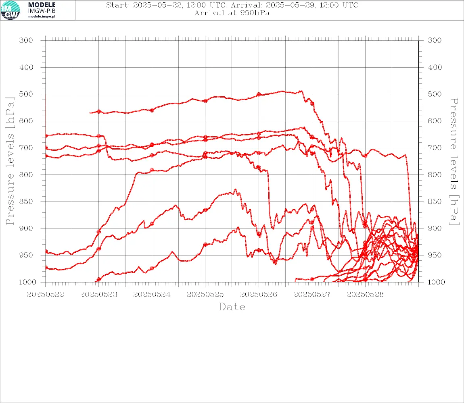Click the trajectory marker on 20250524 near 560 hPa
Viewport: 464px width, 403px height.
[x=152, y=110]
